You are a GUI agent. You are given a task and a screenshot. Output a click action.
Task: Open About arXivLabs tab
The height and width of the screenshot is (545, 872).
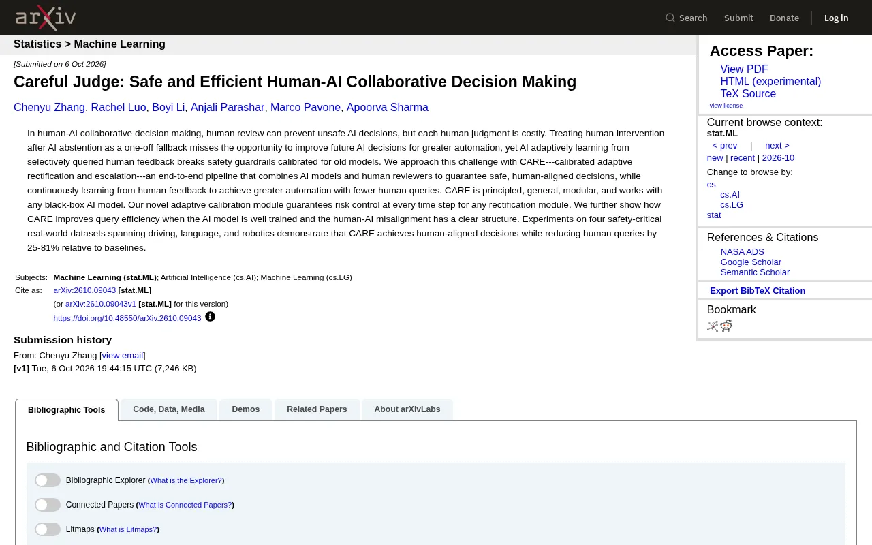click(407, 409)
